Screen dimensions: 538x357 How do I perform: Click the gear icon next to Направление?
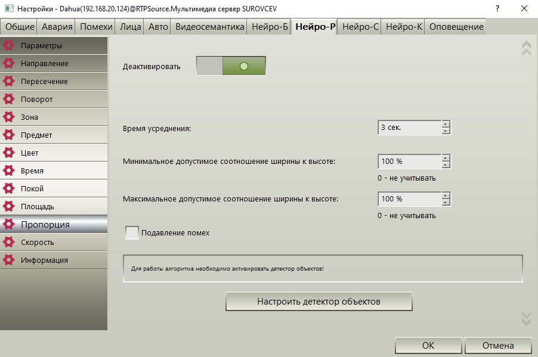(8, 63)
